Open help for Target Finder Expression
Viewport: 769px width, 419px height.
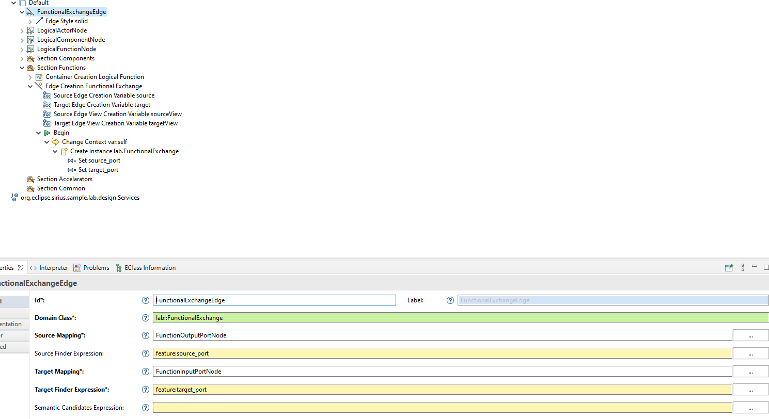[146, 390]
